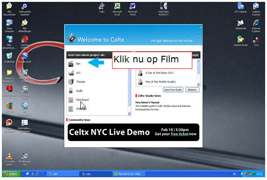
Task: Open tomtom Route desktop icon
Action: point(240,41)
